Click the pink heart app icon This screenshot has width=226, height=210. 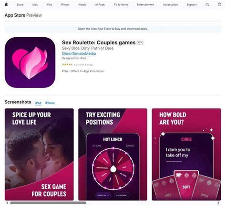tap(30, 63)
